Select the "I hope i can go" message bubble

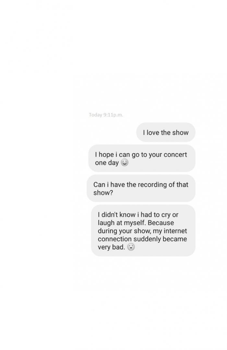tap(142, 158)
